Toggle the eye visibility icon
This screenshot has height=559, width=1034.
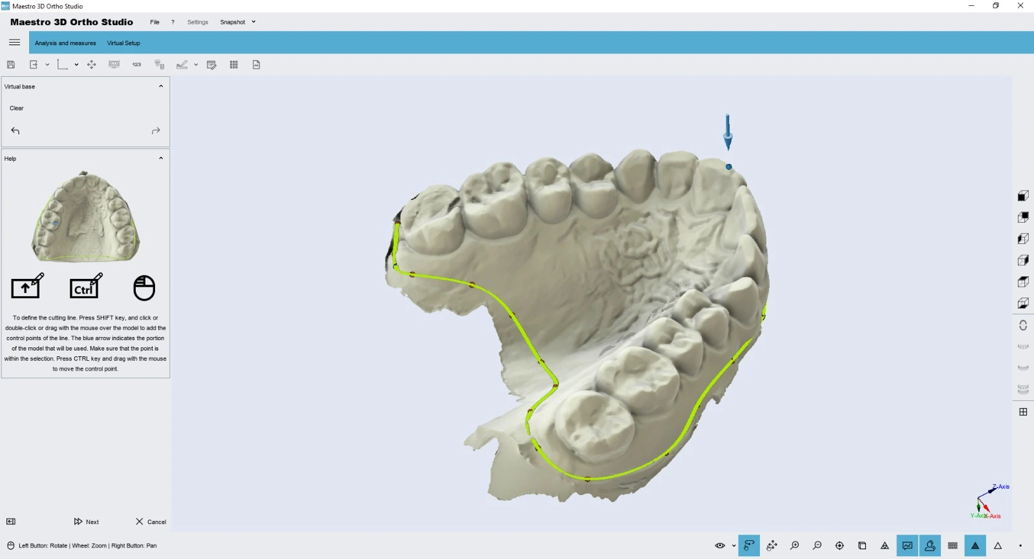tap(720, 545)
